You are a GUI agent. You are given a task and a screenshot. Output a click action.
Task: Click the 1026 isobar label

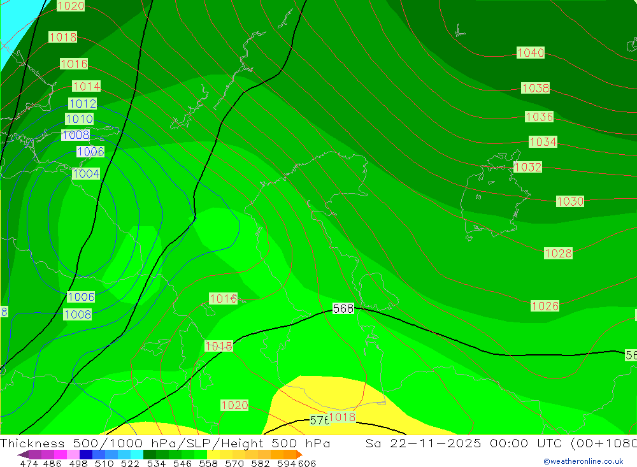[x=545, y=306]
